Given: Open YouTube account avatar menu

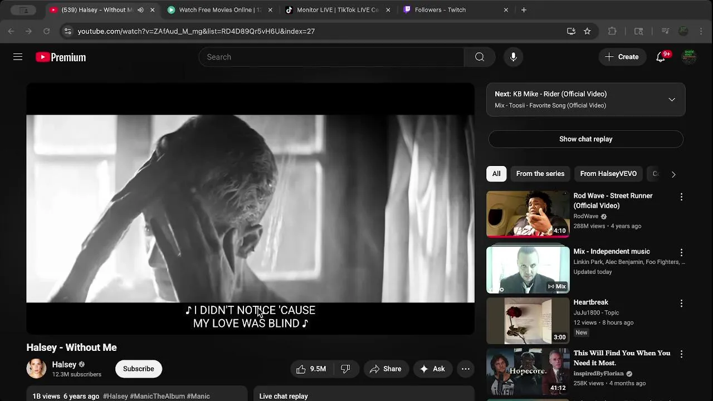Looking at the screenshot, I should [x=689, y=57].
